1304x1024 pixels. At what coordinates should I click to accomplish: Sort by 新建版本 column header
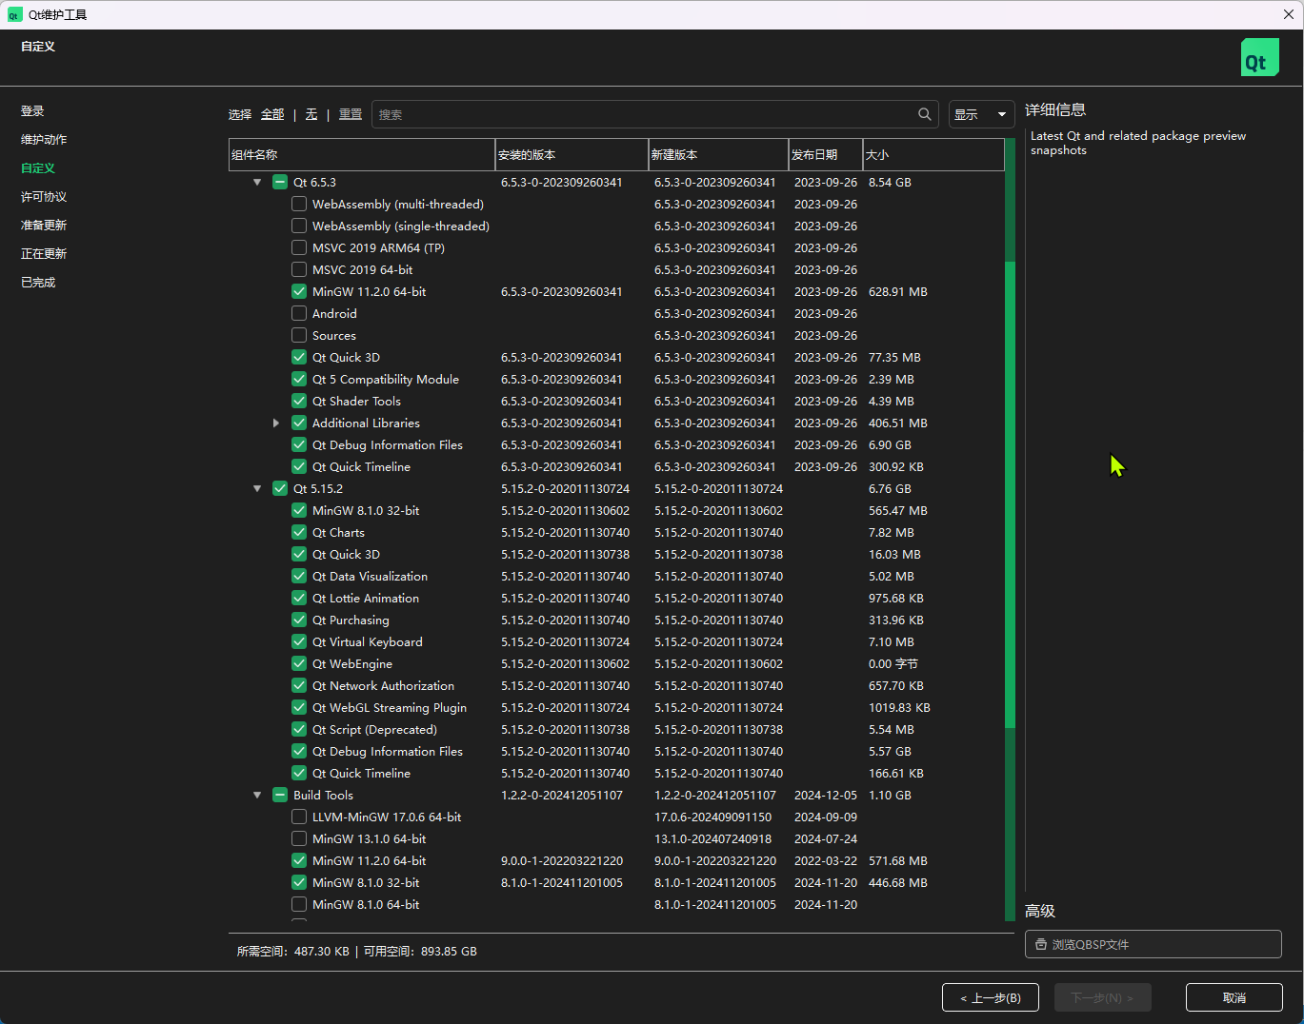(x=718, y=154)
